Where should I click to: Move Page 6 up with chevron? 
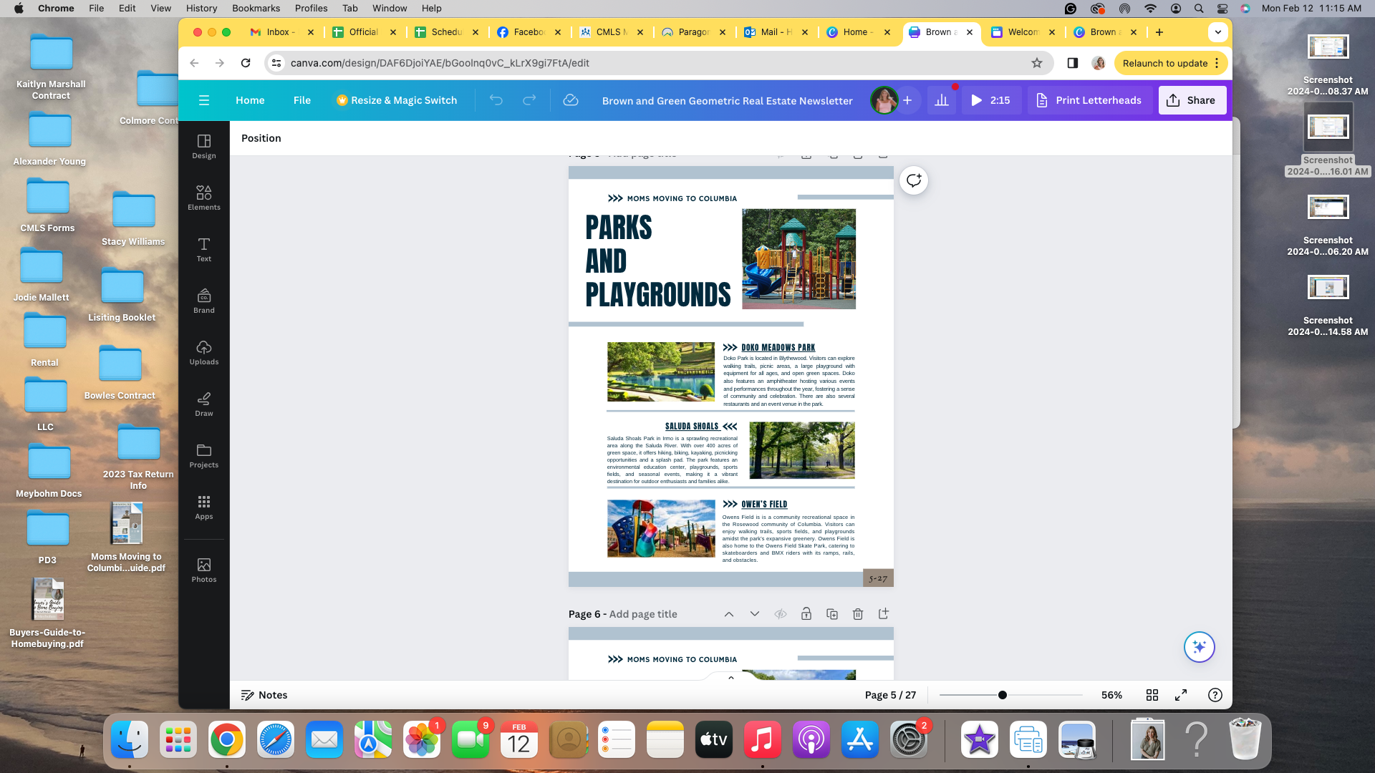729,614
